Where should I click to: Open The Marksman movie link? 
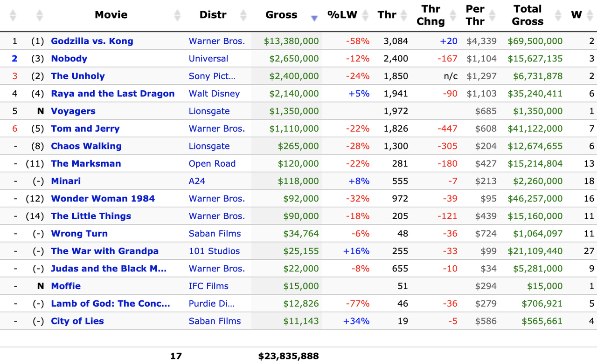(86, 163)
